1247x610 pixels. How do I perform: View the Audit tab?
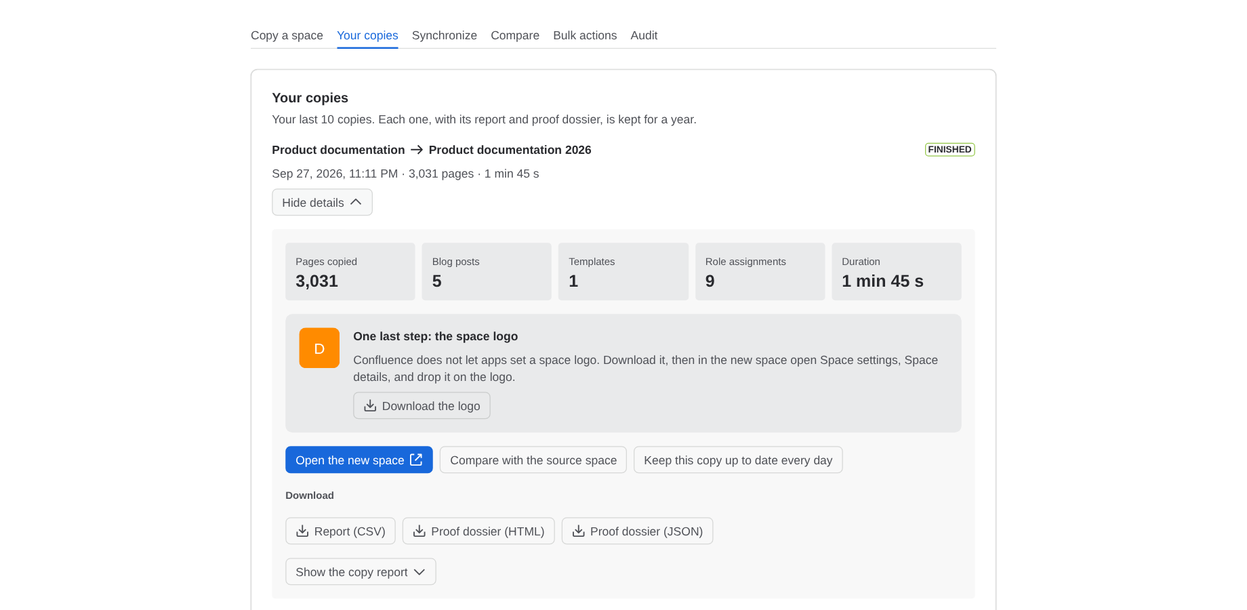pos(644,35)
